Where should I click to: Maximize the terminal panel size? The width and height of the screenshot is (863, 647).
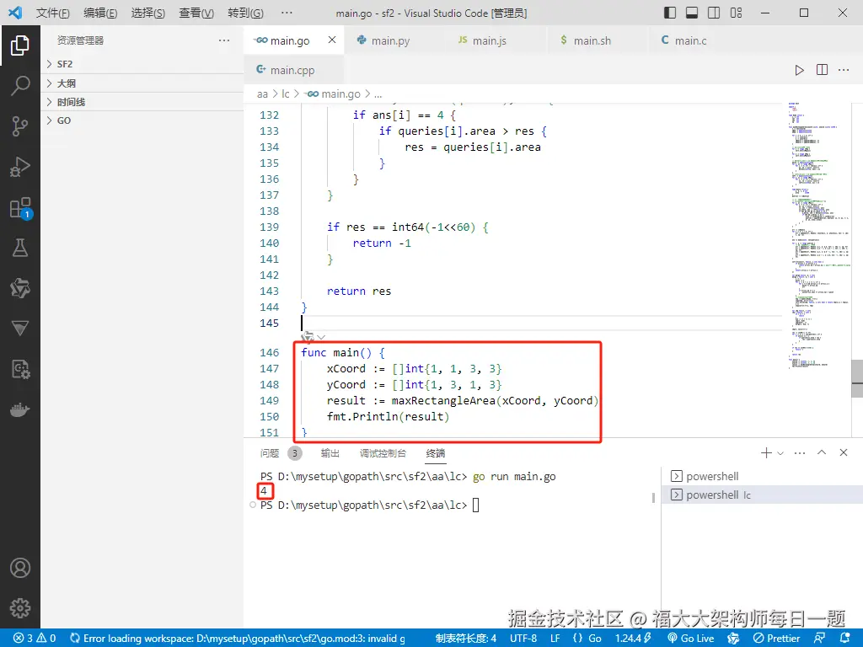822,452
